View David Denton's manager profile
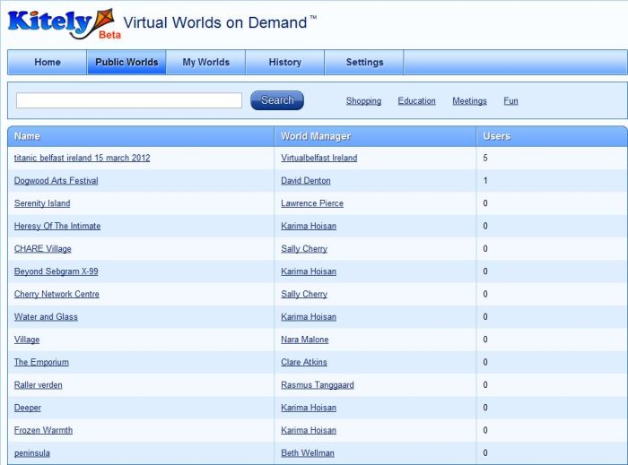The image size is (628, 465). 305,181
